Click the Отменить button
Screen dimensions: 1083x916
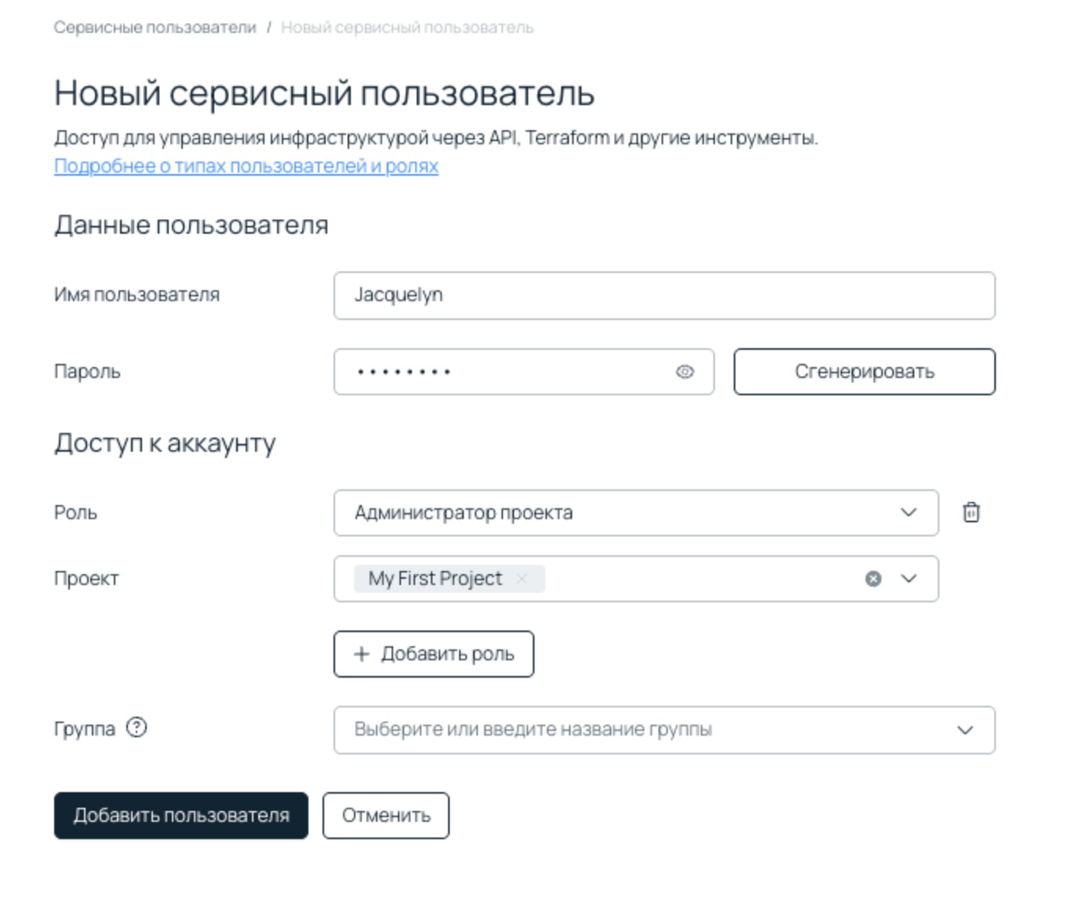point(386,816)
